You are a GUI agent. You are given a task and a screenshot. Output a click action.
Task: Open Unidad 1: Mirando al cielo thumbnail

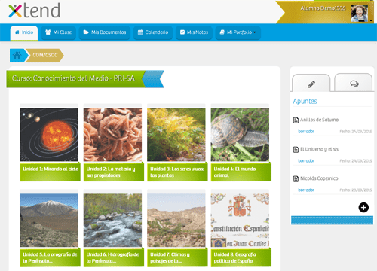49,135
